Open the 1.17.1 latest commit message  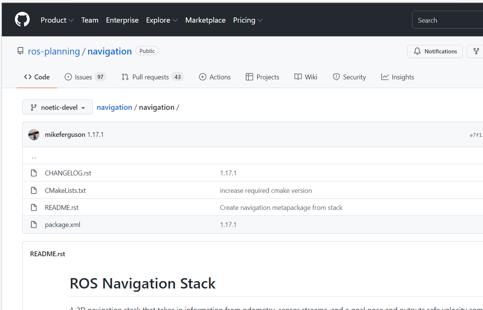coord(95,135)
